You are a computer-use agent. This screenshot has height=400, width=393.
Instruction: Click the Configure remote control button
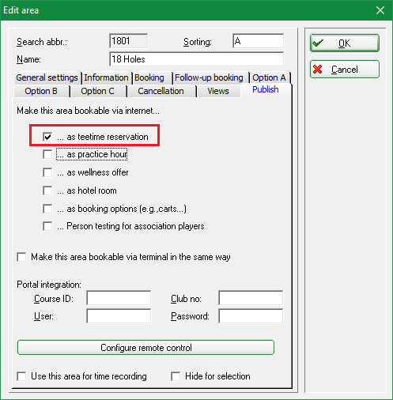(145, 348)
